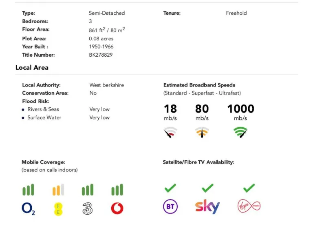Click the O2 network logo

[x=29, y=209]
